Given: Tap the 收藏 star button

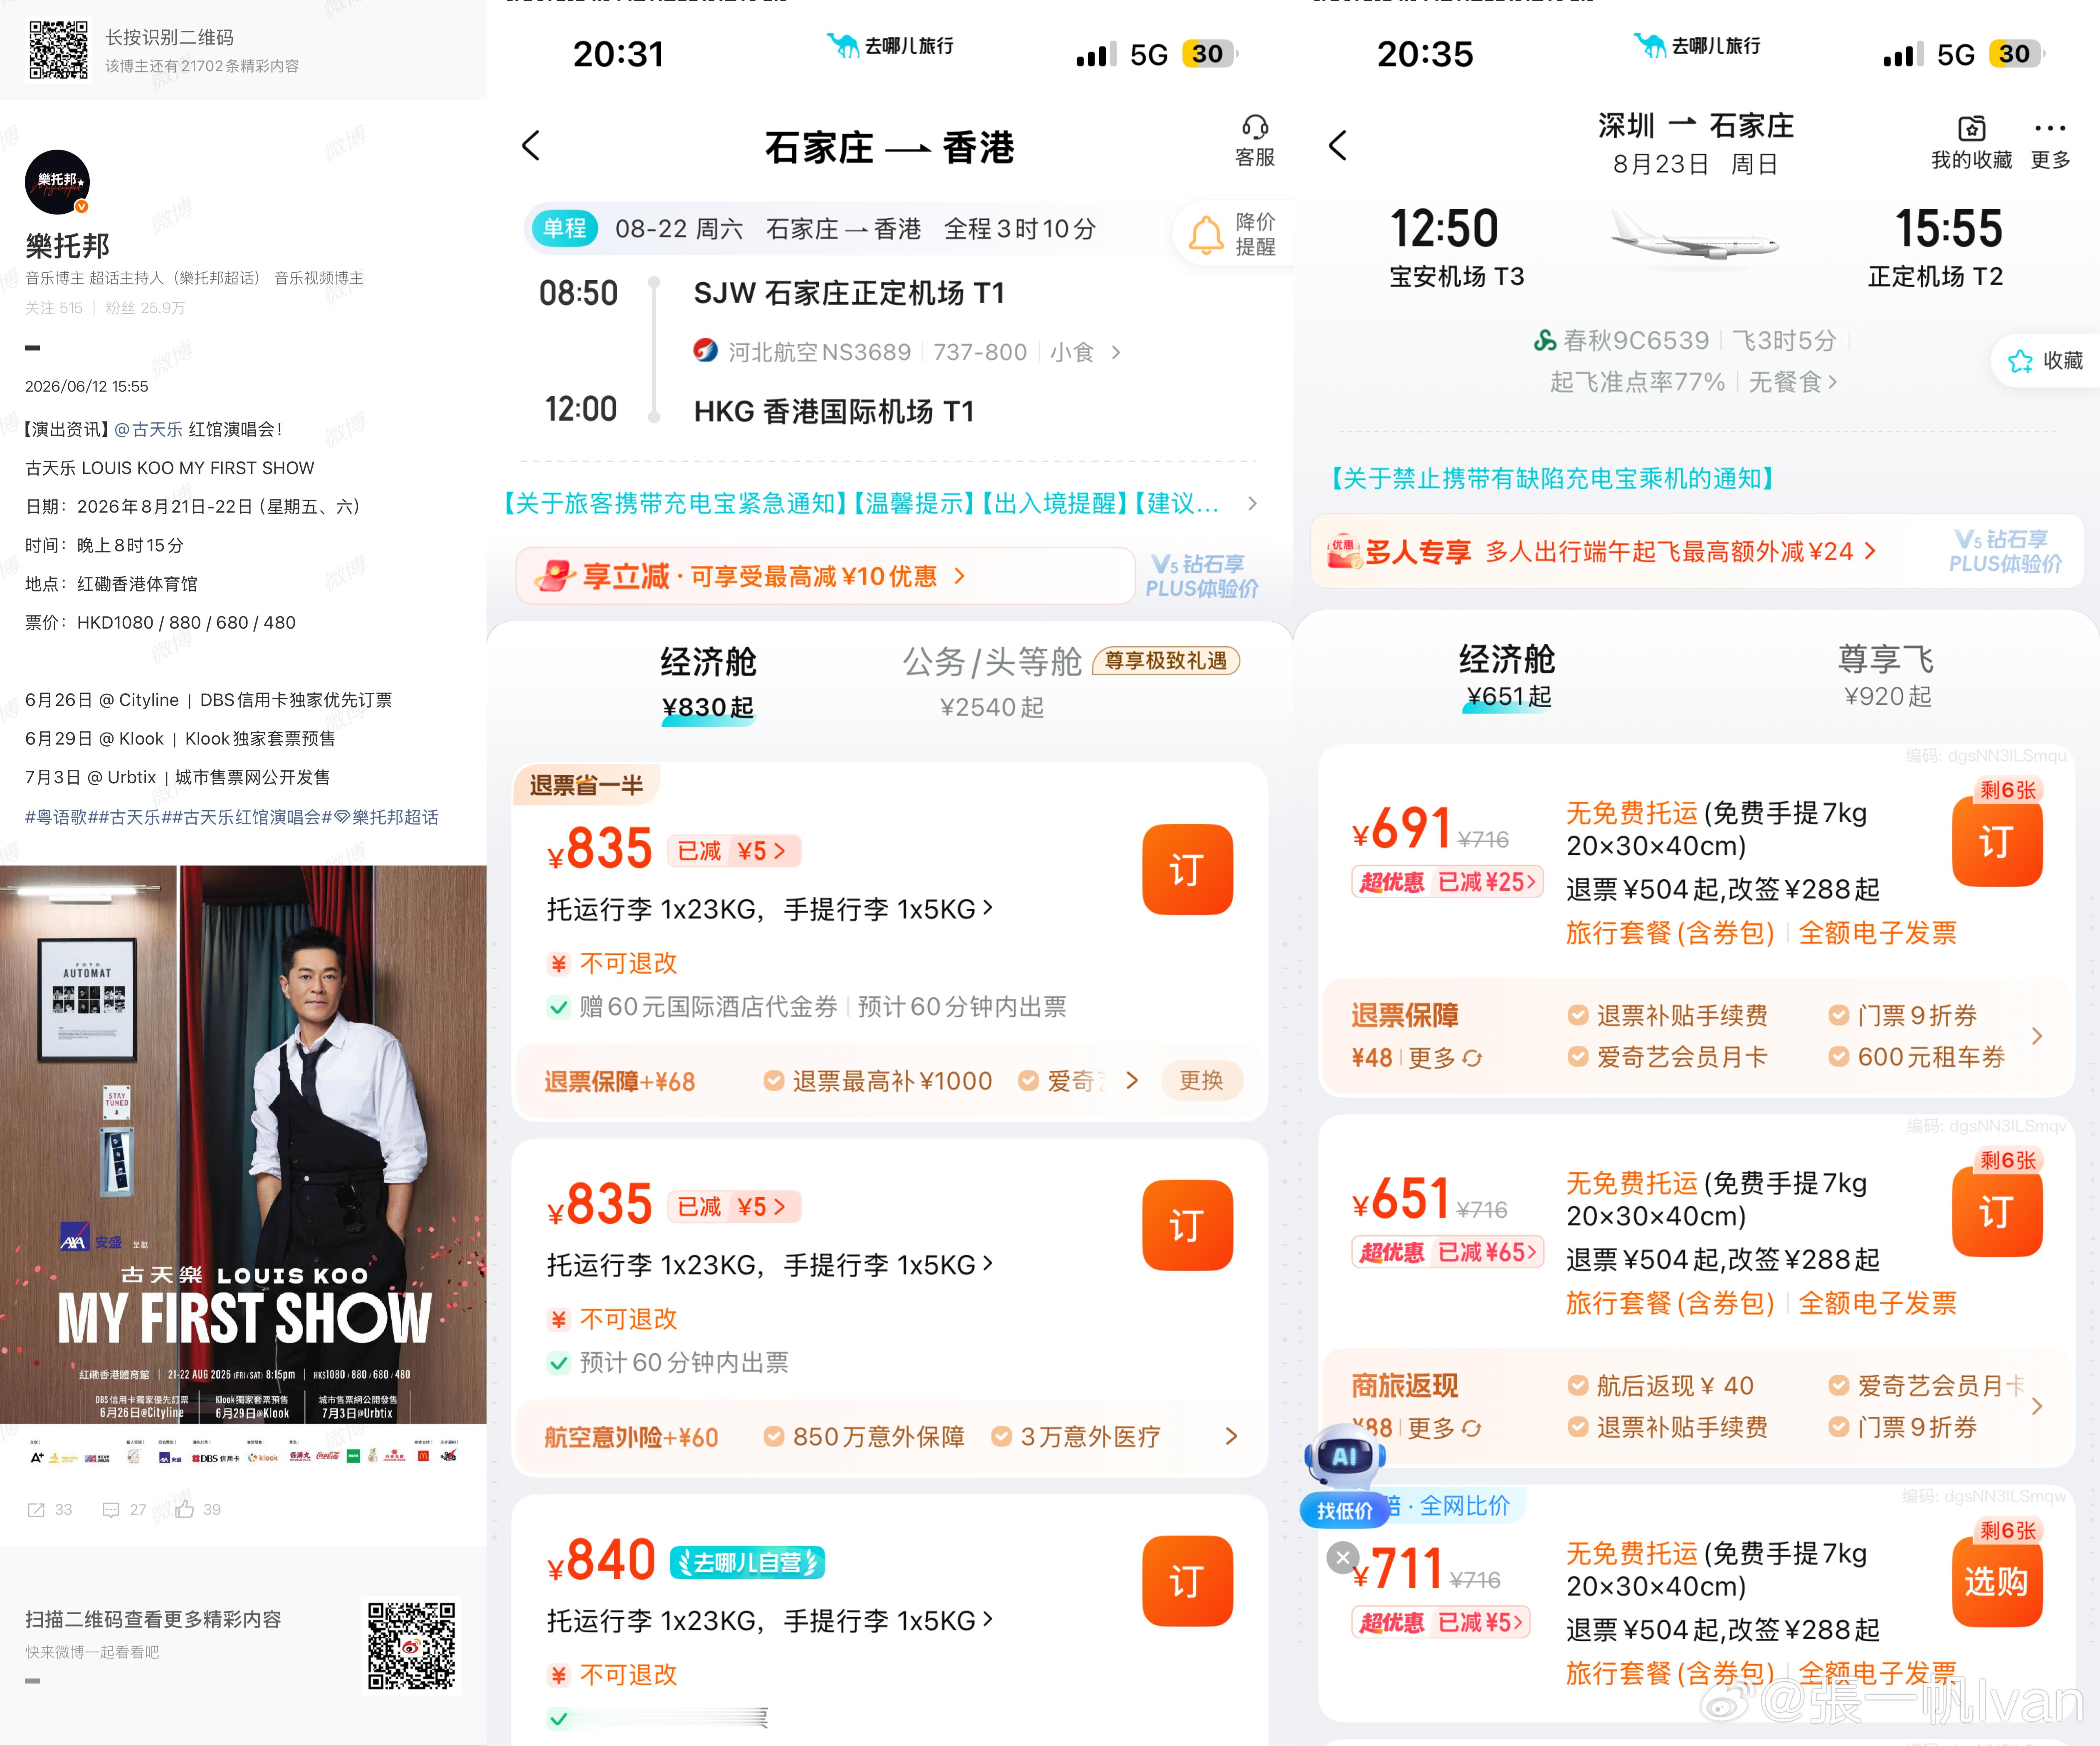Looking at the screenshot, I should click(2046, 361).
